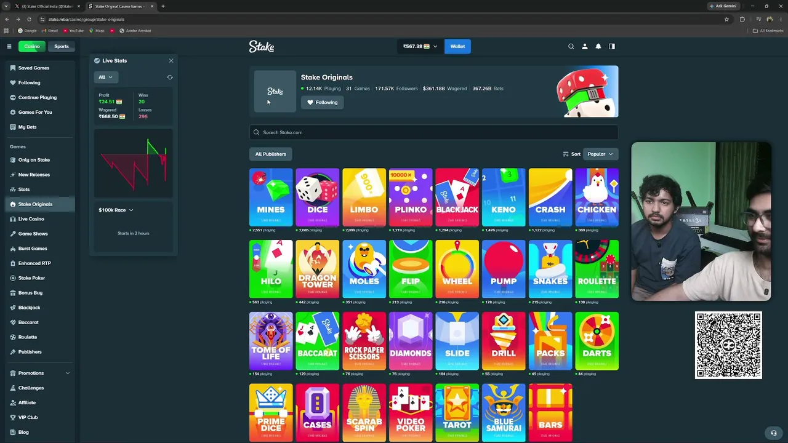Click the browser address bar

(382, 19)
